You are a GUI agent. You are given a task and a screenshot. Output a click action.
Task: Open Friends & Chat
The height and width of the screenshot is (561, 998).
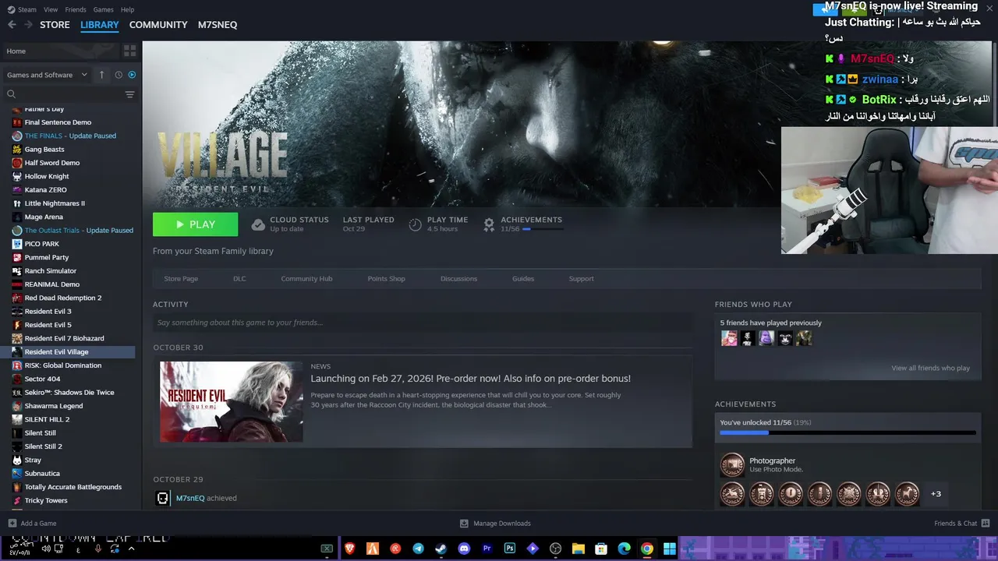click(962, 523)
